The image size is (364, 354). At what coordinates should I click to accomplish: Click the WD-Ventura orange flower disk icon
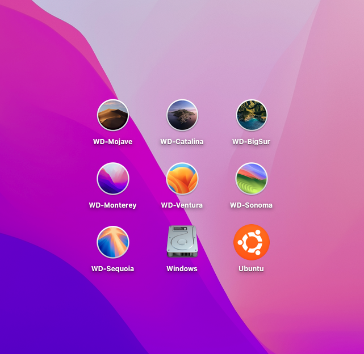[x=182, y=178]
